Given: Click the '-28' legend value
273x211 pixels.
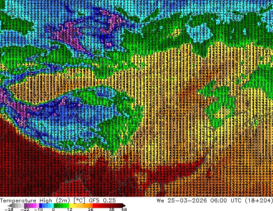Looking at the screenshot, I should tap(9, 209).
